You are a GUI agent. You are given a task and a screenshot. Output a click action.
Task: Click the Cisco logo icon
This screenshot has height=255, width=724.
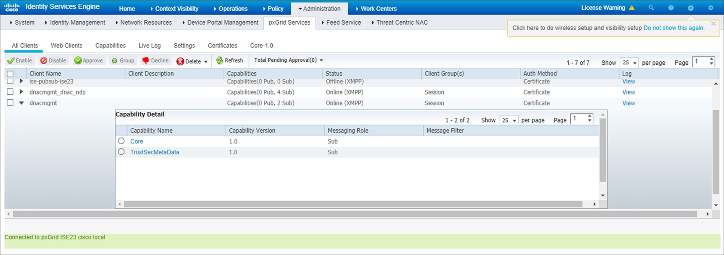coord(12,7)
